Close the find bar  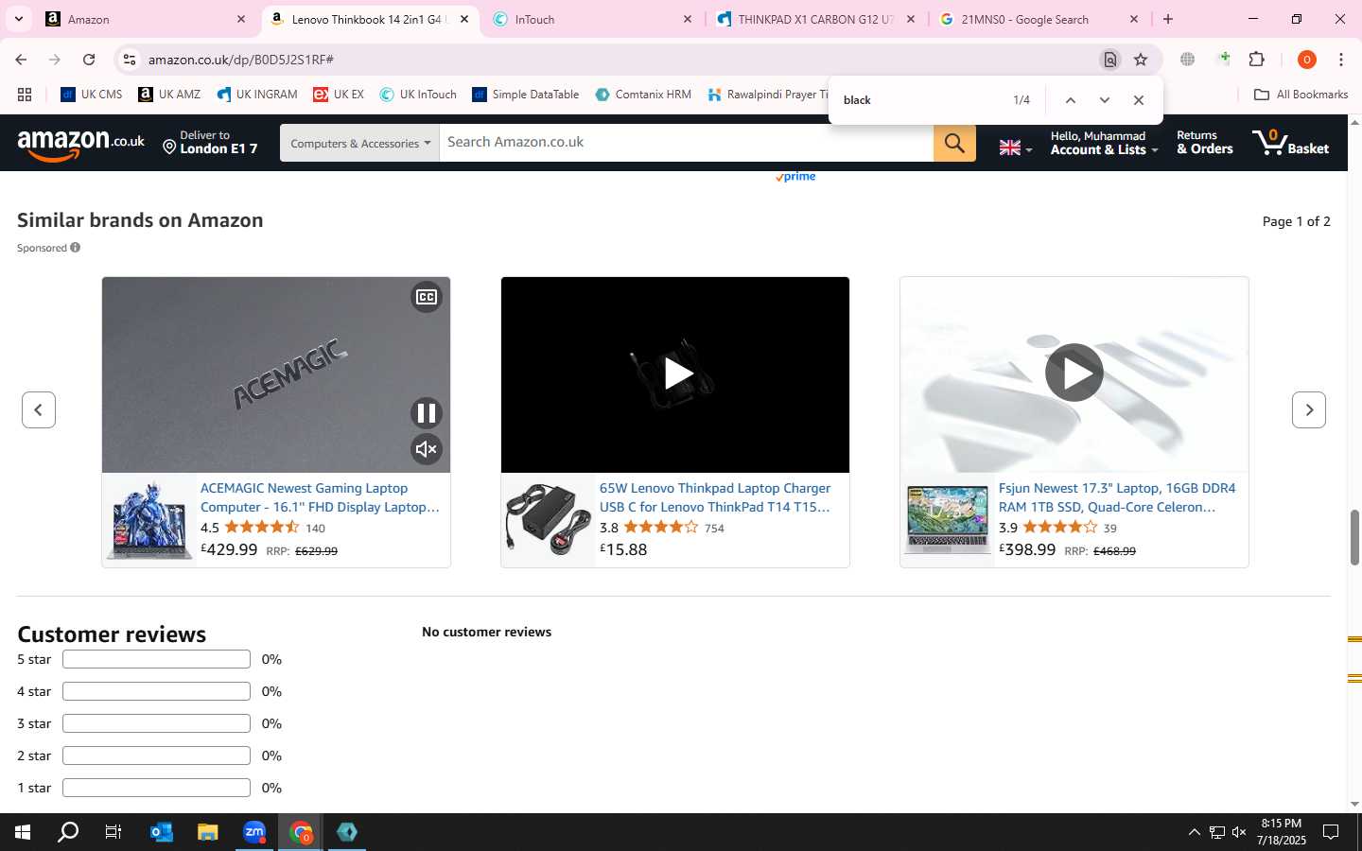click(1139, 100)
